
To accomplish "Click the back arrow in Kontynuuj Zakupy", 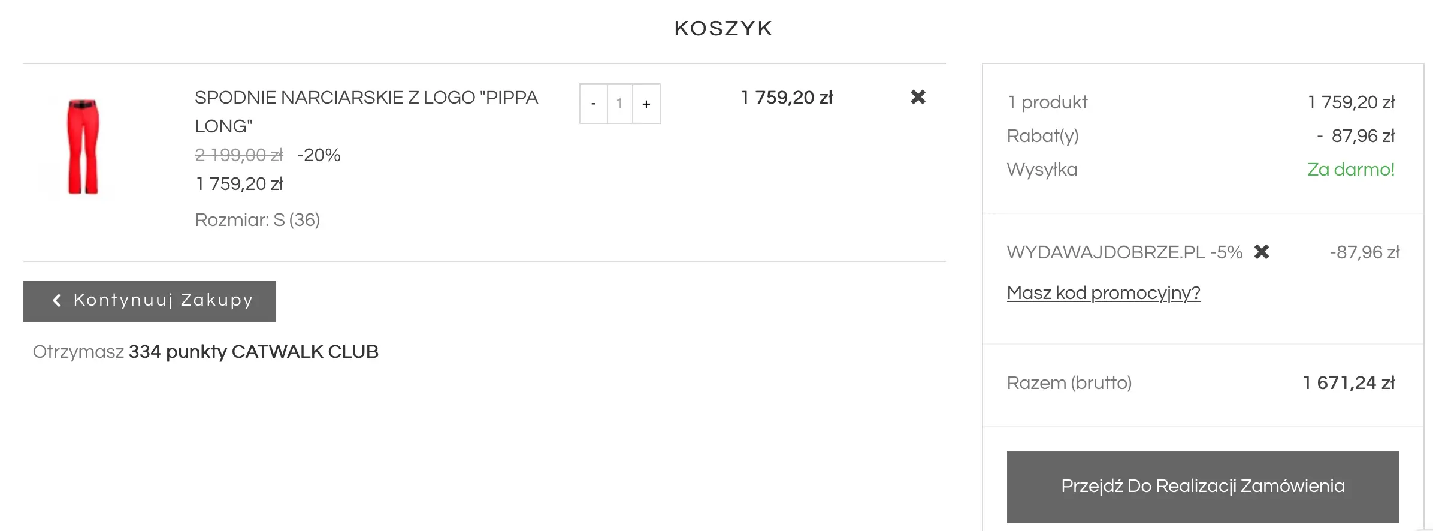I will coord(57,301).
